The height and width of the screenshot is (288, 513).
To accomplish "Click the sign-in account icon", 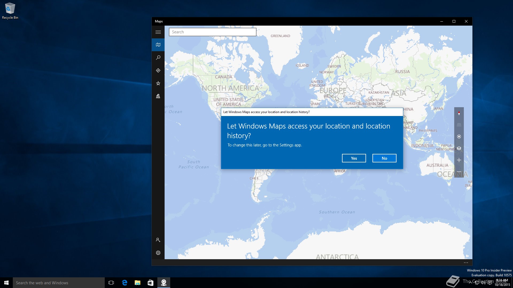I will tap(158, 240).
